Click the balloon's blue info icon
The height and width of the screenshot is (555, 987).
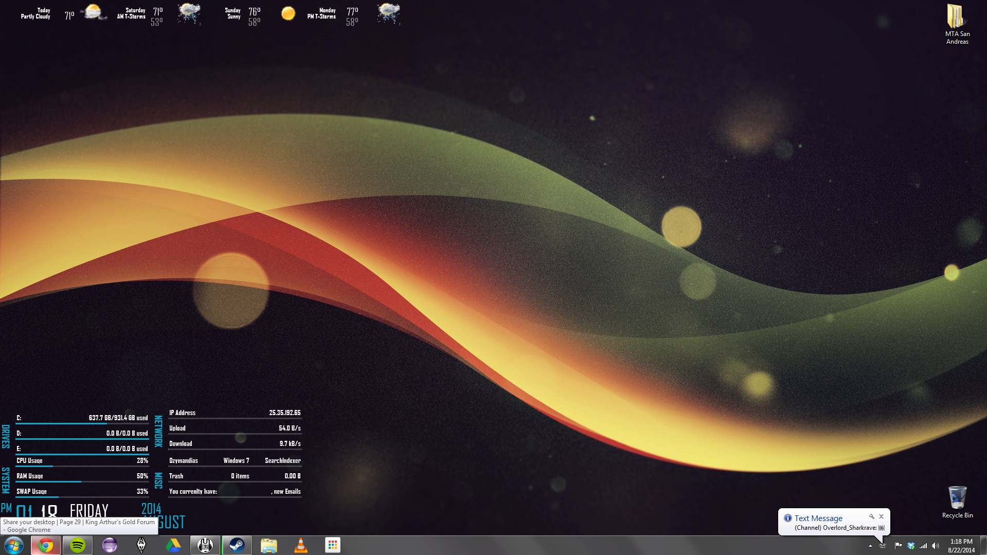point(788,518)
